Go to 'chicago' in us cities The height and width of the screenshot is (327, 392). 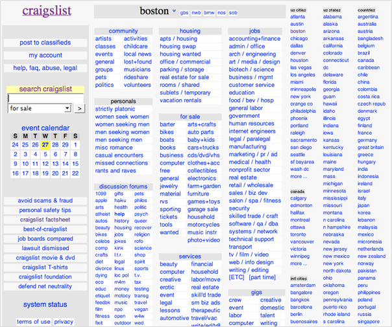coord(299,39)
